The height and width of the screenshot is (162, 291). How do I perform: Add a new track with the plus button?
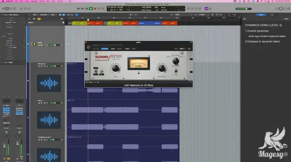tap(29, 19)
